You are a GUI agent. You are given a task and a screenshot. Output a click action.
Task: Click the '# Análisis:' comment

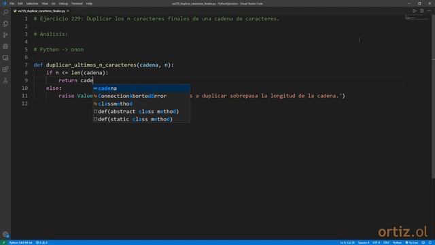50,34
